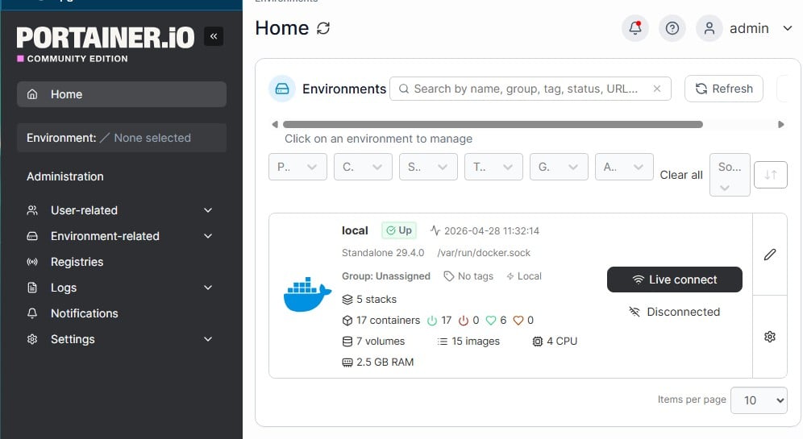Open the G. filter dropdown
803x439 pixels.
(x=559, y=167)
